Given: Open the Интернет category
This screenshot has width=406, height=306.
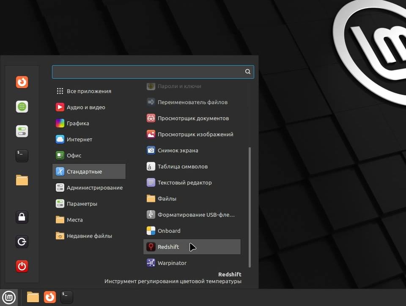Looking at the screenshot, I should (89, 139).
